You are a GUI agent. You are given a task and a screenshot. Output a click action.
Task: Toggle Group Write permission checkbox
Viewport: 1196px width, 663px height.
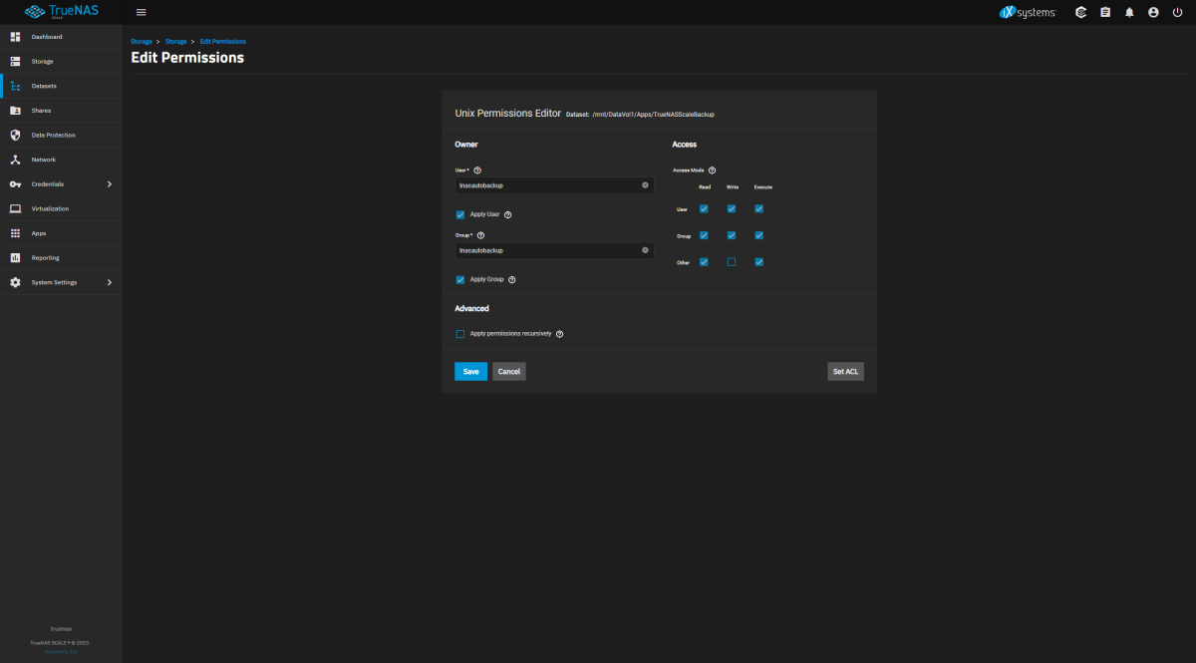coord(732,235)
